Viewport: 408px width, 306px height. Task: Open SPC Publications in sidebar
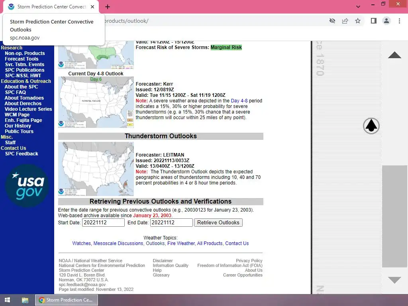24,70
